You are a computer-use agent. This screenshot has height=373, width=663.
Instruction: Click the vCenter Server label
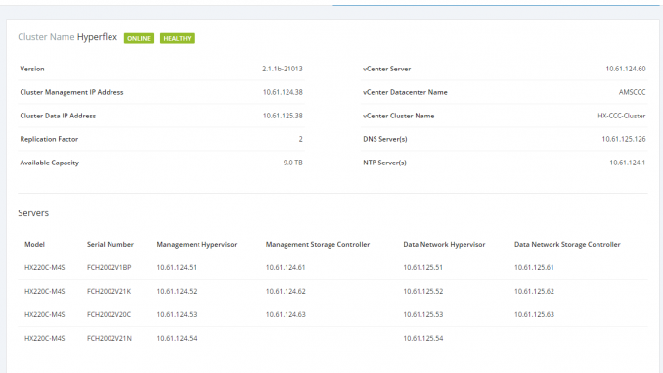[x=387, y=69]
